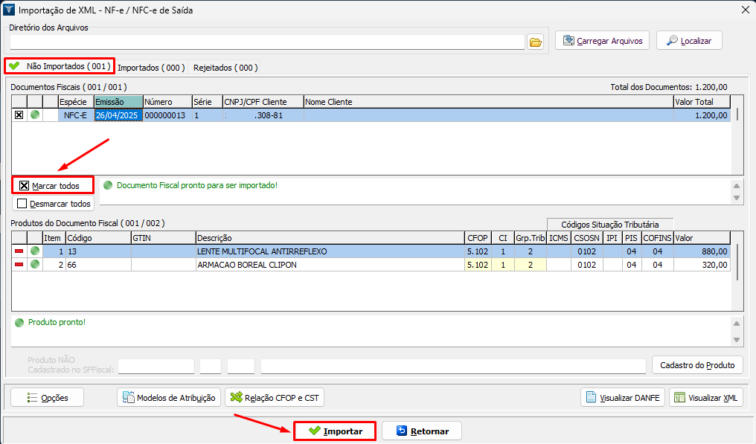Check the Desmarcar todos option
The image size is (756, 444).
(x=22, y=203)
